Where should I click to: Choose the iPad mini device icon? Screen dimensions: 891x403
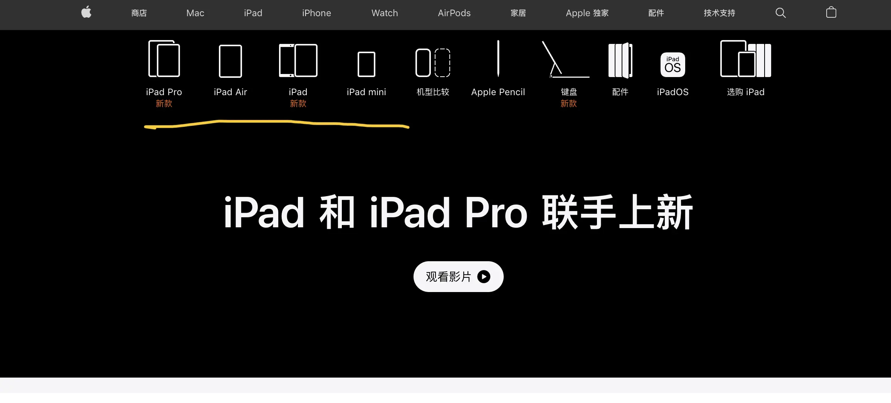(366, 64)
